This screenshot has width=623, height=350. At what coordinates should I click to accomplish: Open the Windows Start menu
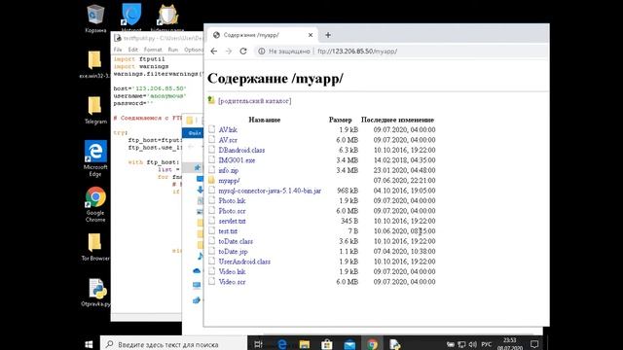(89, 344)
